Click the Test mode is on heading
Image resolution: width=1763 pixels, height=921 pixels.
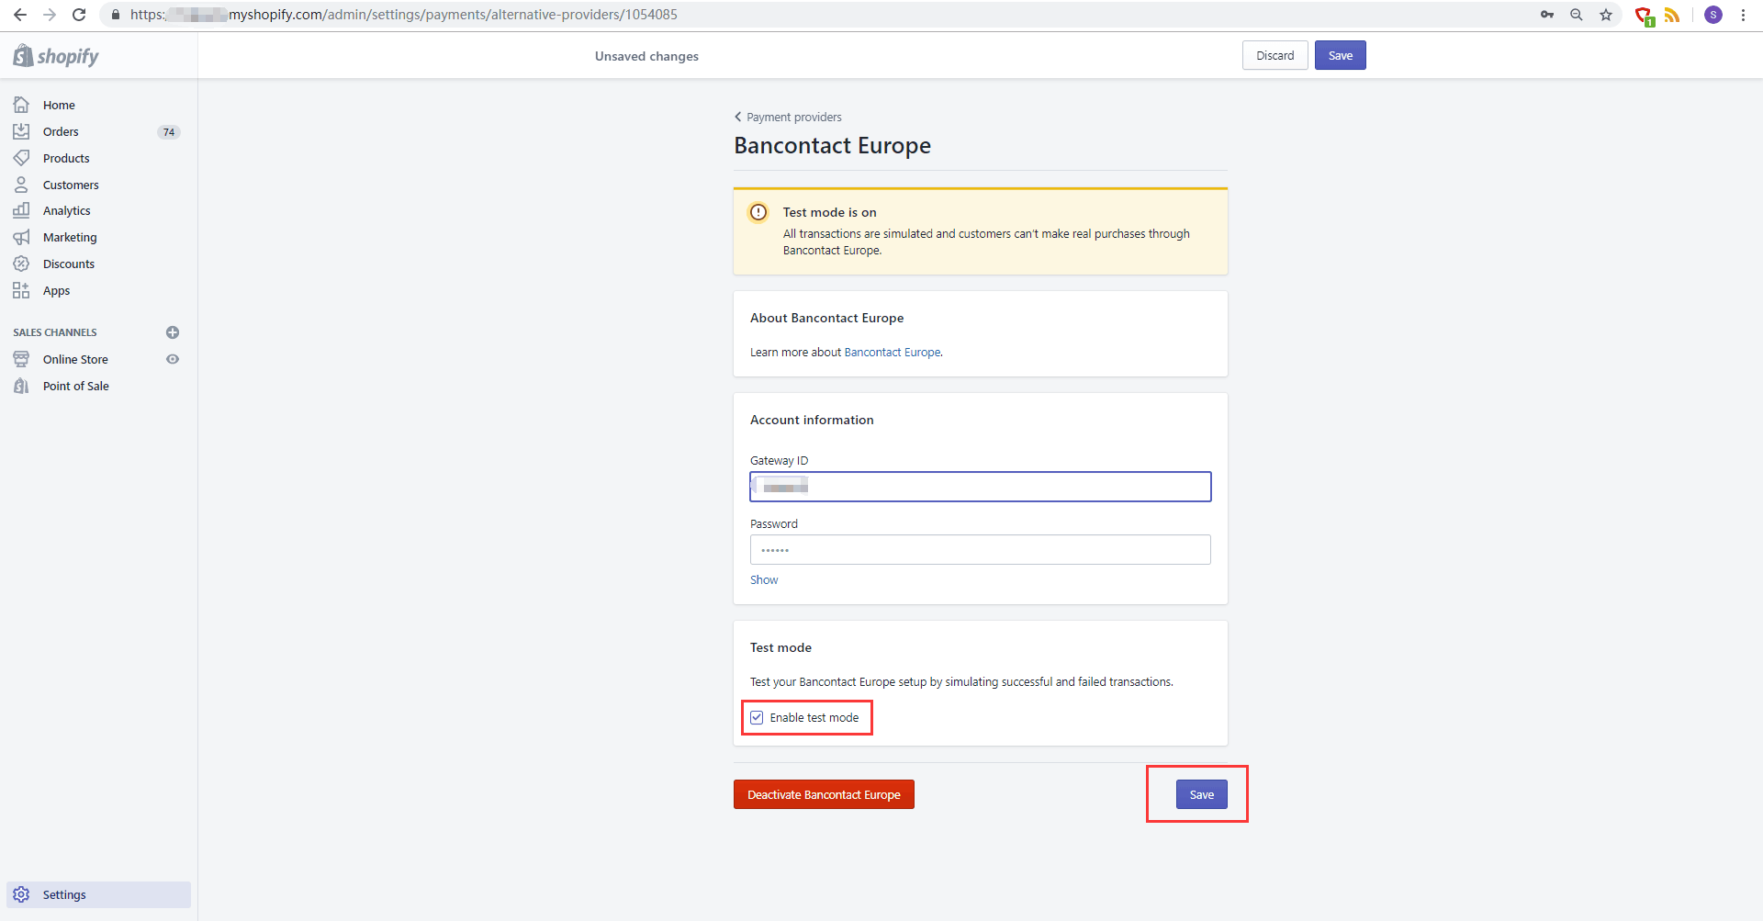click(829, 212)
